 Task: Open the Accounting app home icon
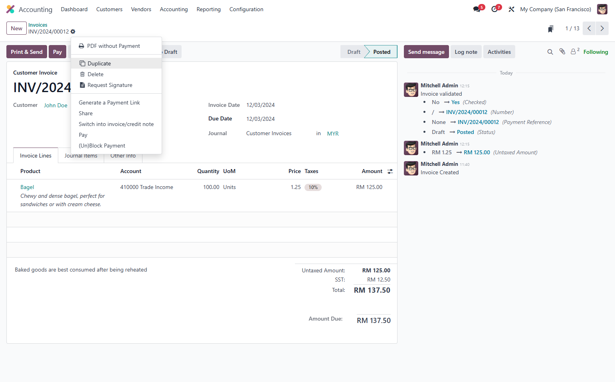pos(10,9)
